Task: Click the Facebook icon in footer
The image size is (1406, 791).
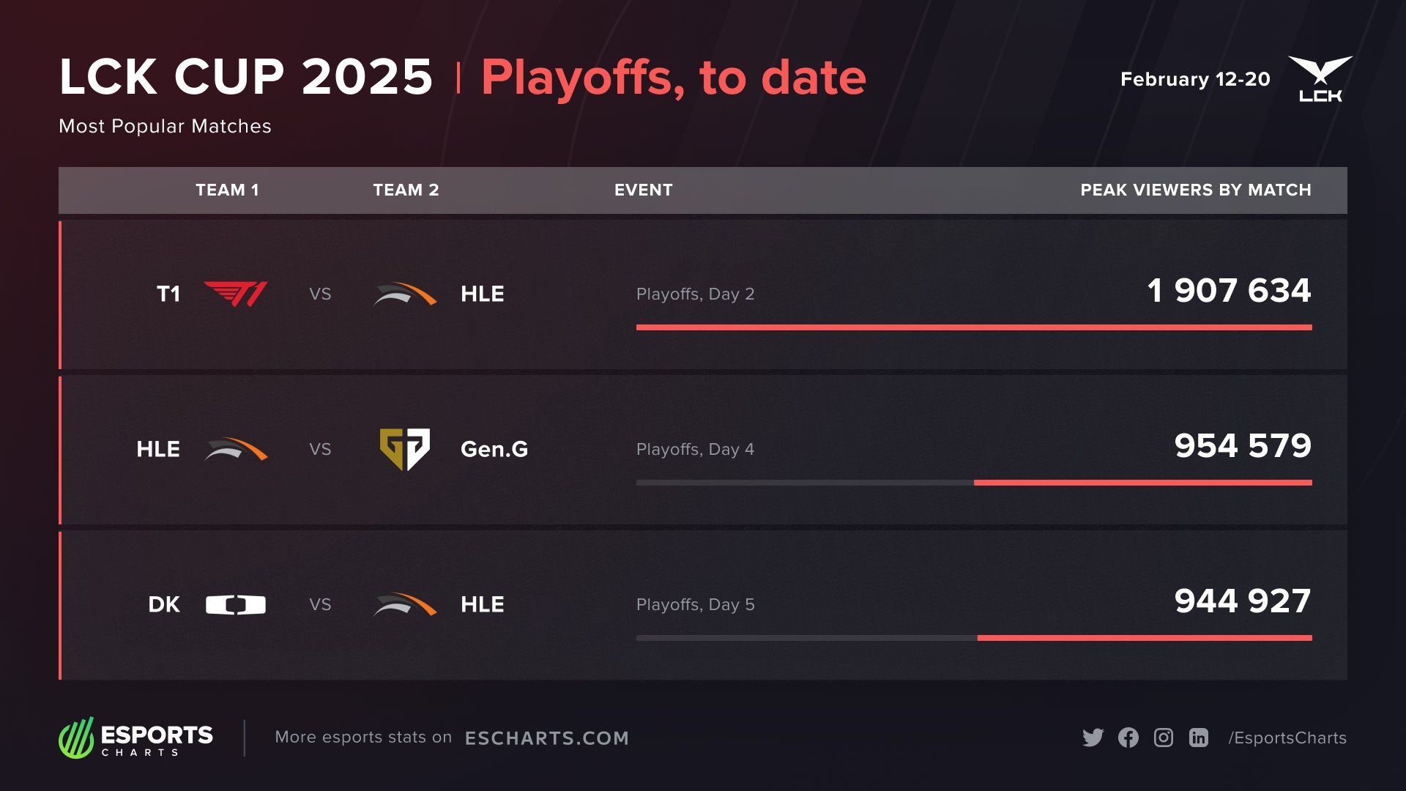Action: pyautogui.click(x=1128, y=738)
